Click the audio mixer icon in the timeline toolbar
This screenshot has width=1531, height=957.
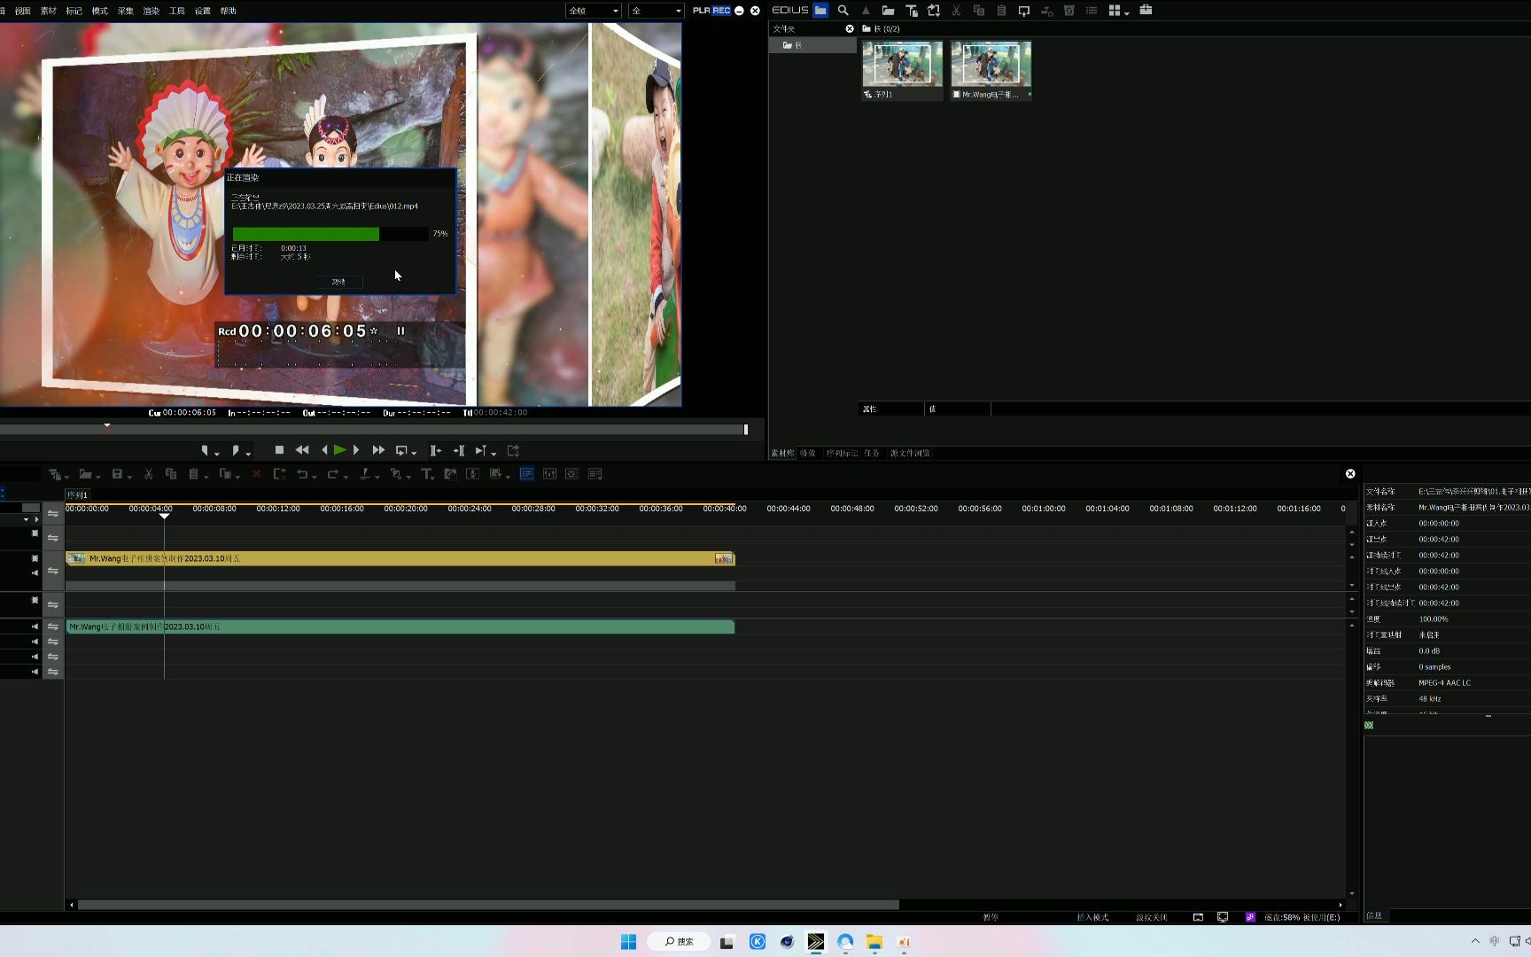pos(549,474)
